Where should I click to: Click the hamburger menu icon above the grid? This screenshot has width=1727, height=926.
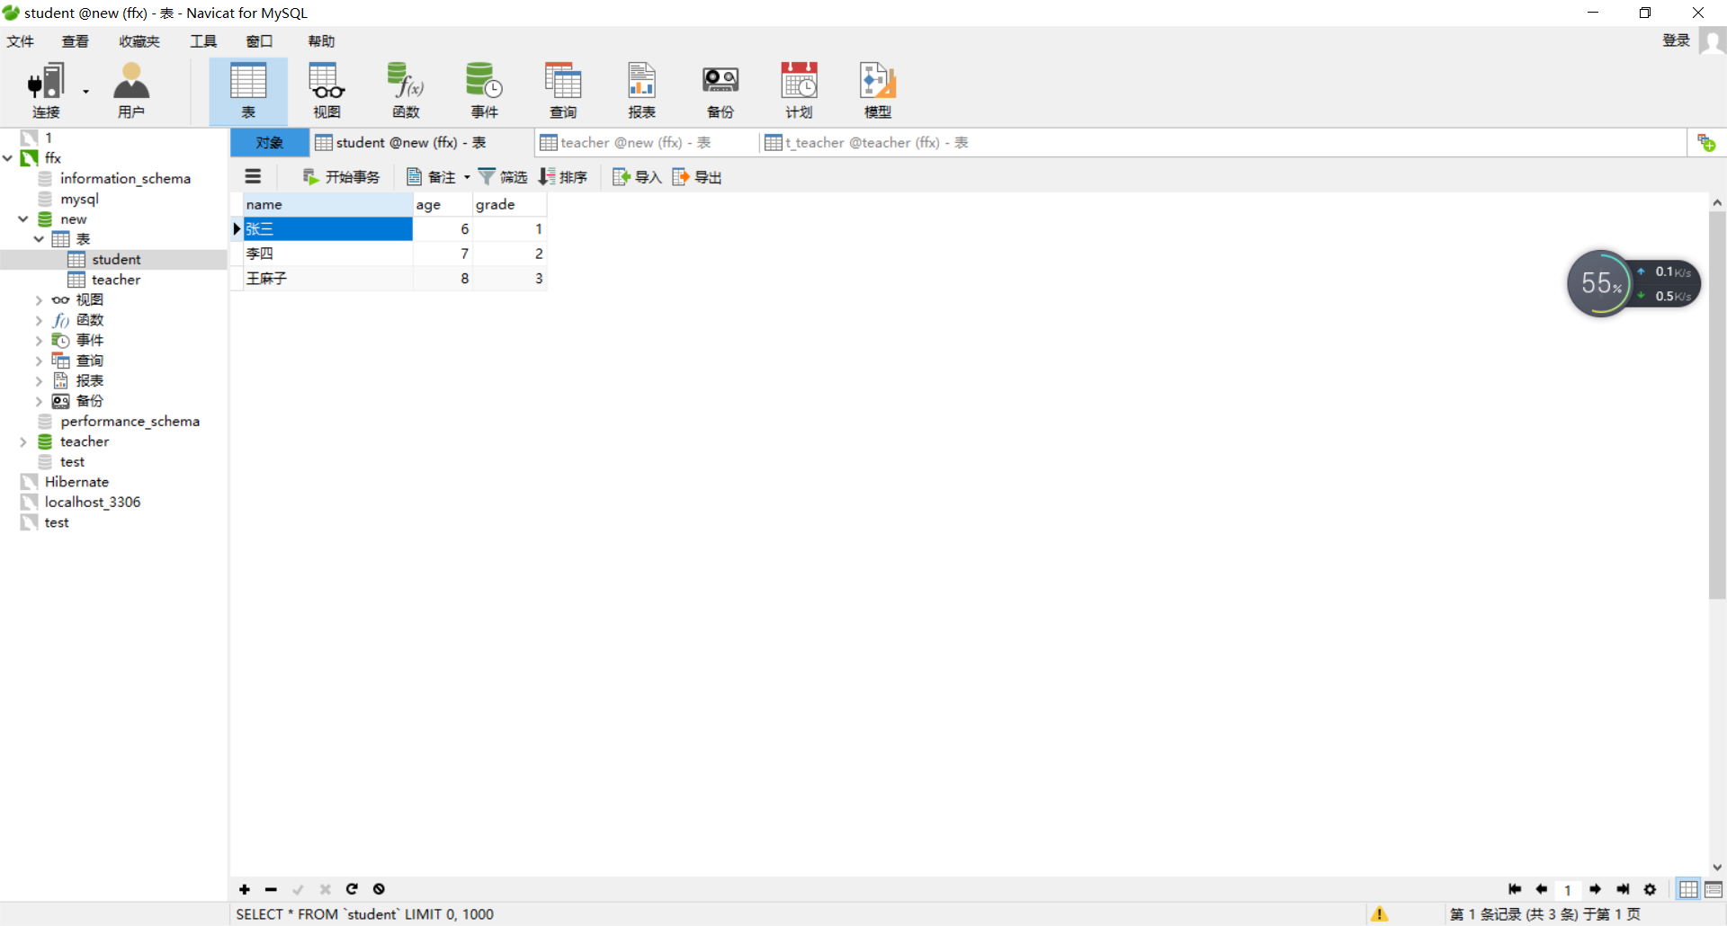coord(253,177)
